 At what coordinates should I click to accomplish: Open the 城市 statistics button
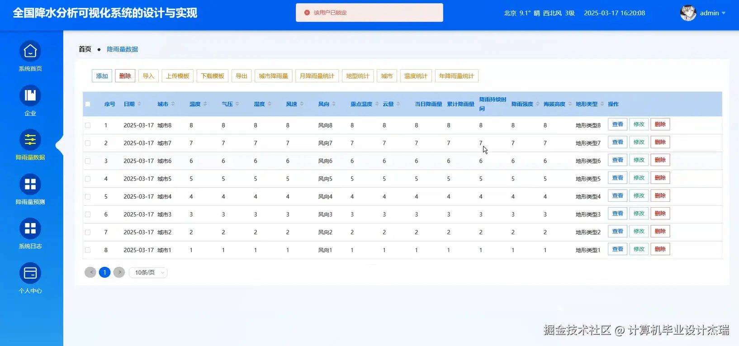387,76
